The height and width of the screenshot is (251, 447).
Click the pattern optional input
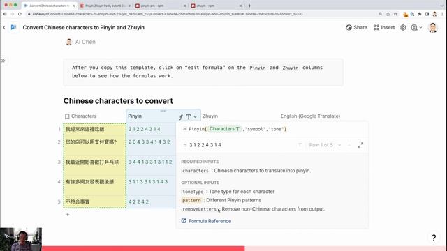(191, 200)
